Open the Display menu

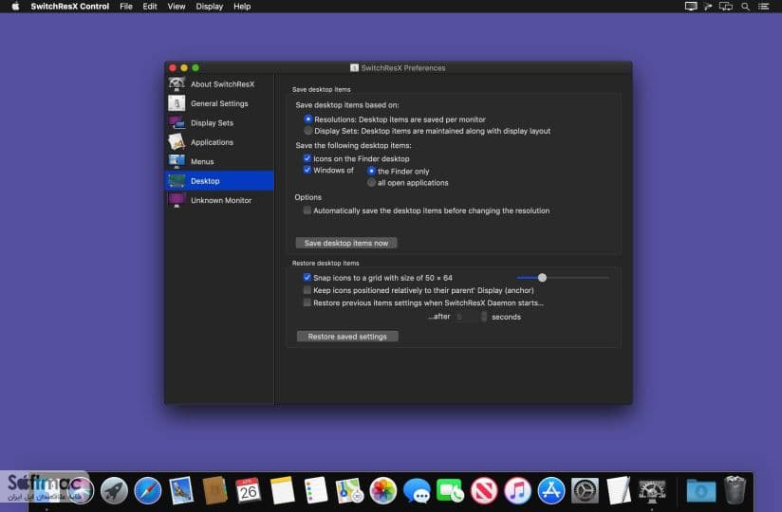(210, 7)
